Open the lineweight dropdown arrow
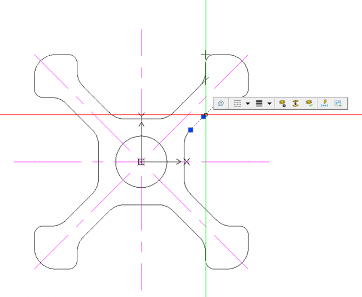 pos(270,104)
